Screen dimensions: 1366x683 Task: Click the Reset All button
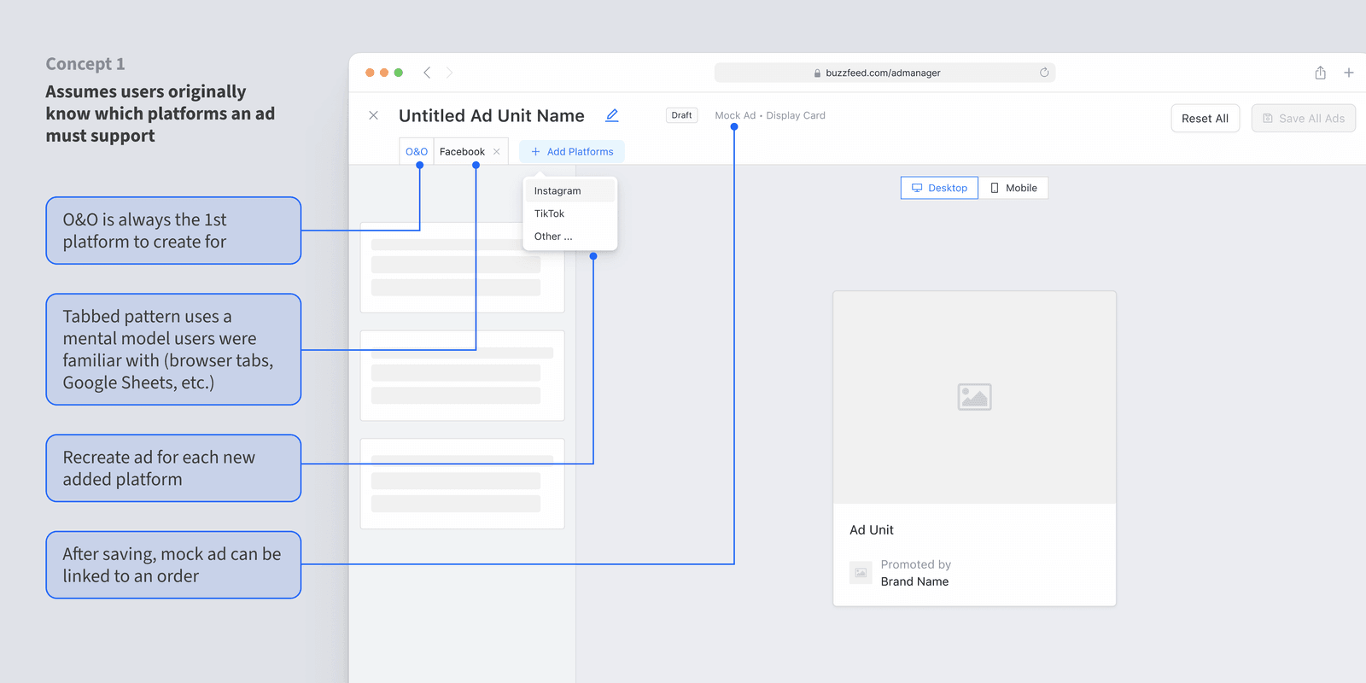1205,119
